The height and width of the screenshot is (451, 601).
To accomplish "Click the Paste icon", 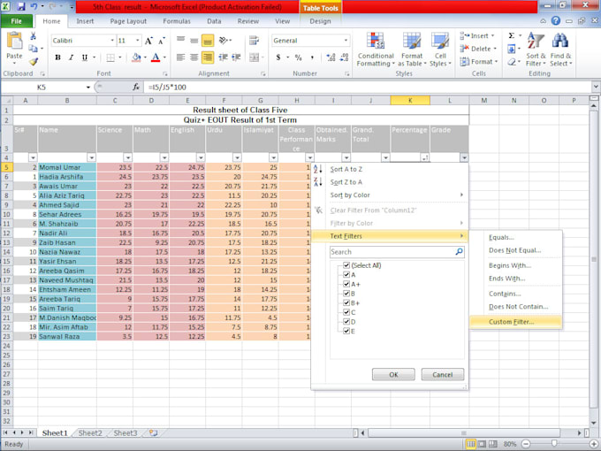I will click(14, 41).
